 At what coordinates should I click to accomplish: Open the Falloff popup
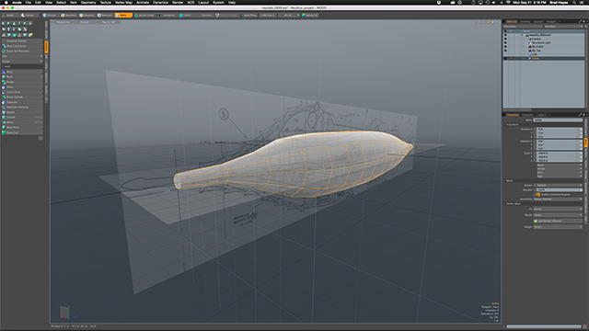coord(186,16)
